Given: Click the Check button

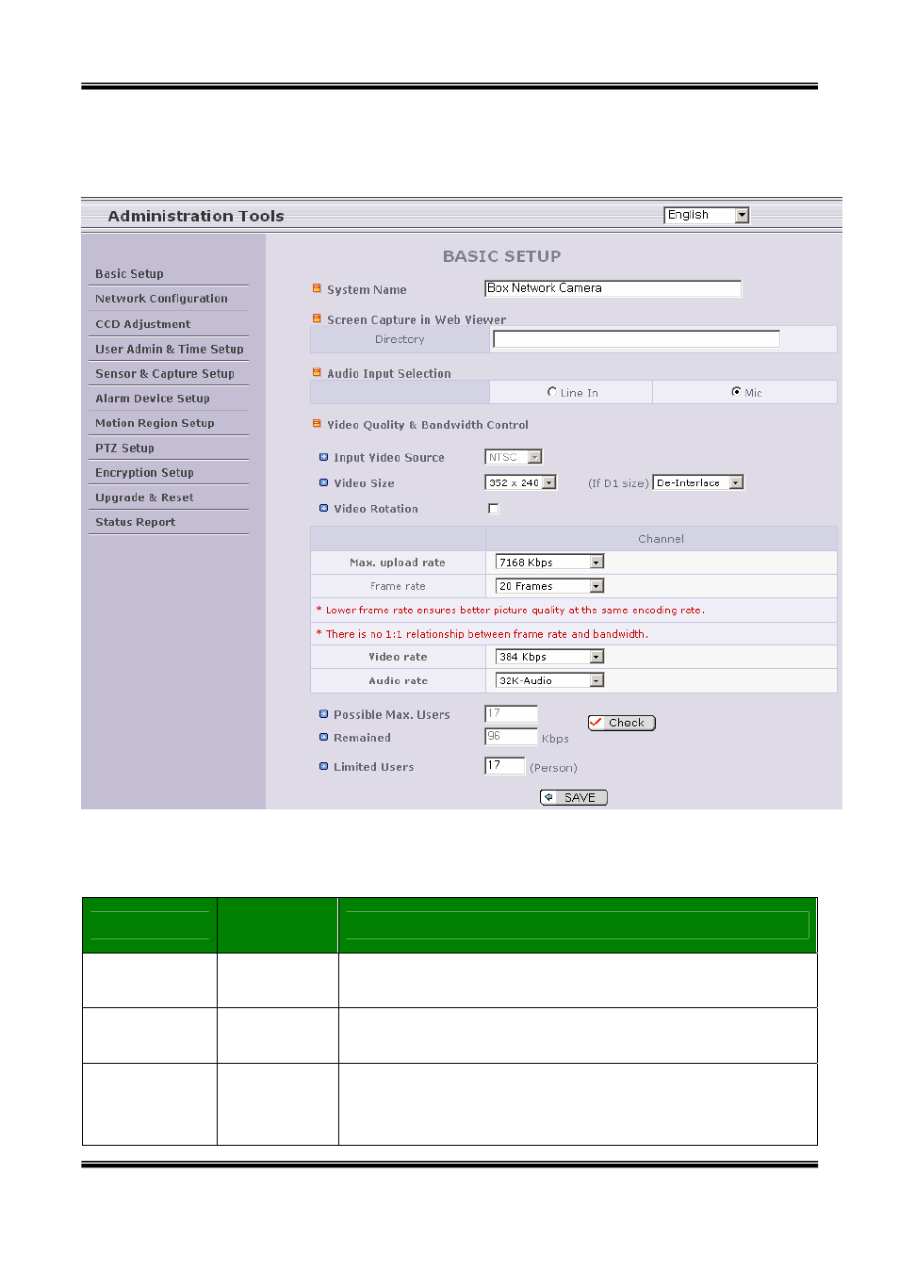Looking at the screenshot, I should click(x=622, y=723).
